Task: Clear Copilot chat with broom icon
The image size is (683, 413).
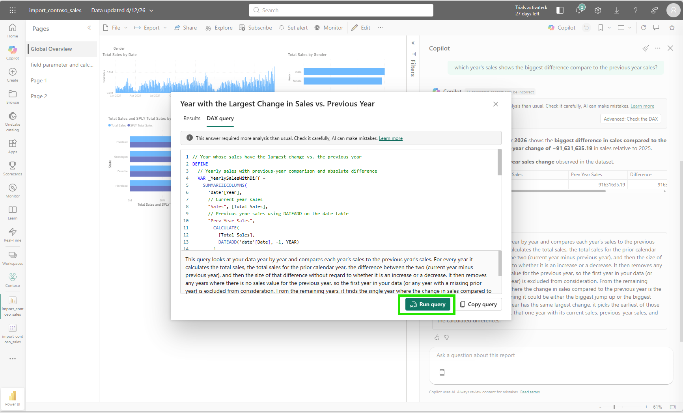Action: 646,48
